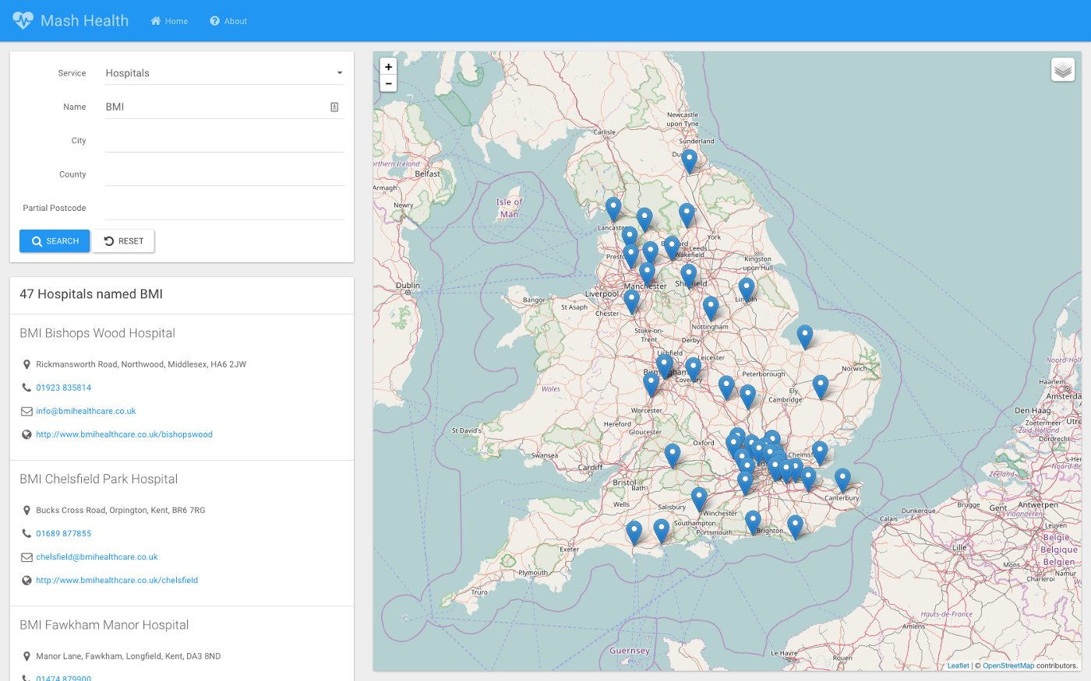Screen dimensions: 1091x681
Task: Zoom out on the map
Action: (x=388, y=83)
